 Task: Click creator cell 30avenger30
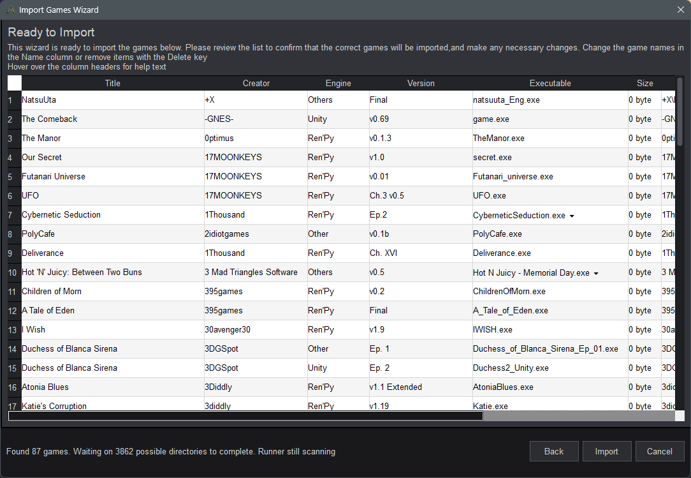[256, 330]
